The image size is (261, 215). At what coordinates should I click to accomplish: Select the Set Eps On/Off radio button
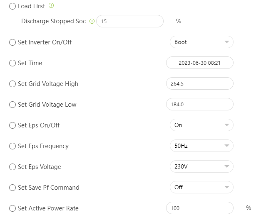point(12,125)
